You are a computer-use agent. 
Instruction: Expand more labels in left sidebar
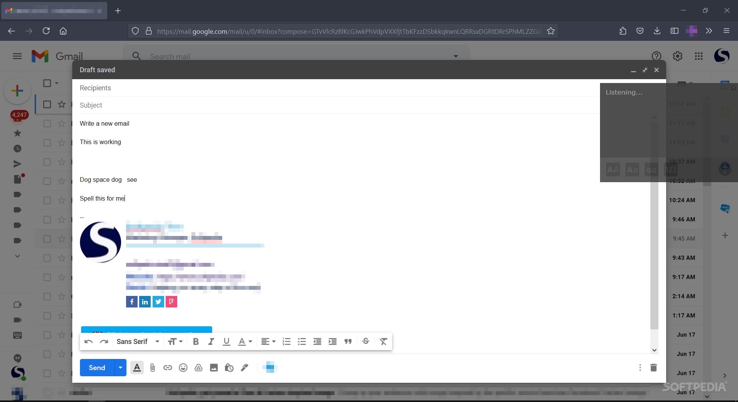coord(17,256)
